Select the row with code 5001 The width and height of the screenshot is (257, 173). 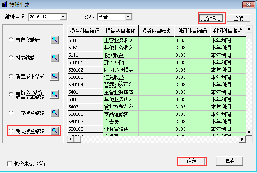85,40
